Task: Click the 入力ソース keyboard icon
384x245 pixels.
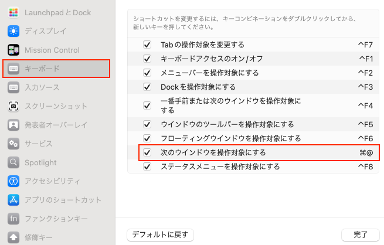Action: click(x=14, y=87)
